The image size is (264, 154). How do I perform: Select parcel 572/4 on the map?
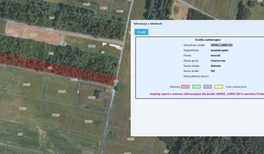(x=89, y=121)
